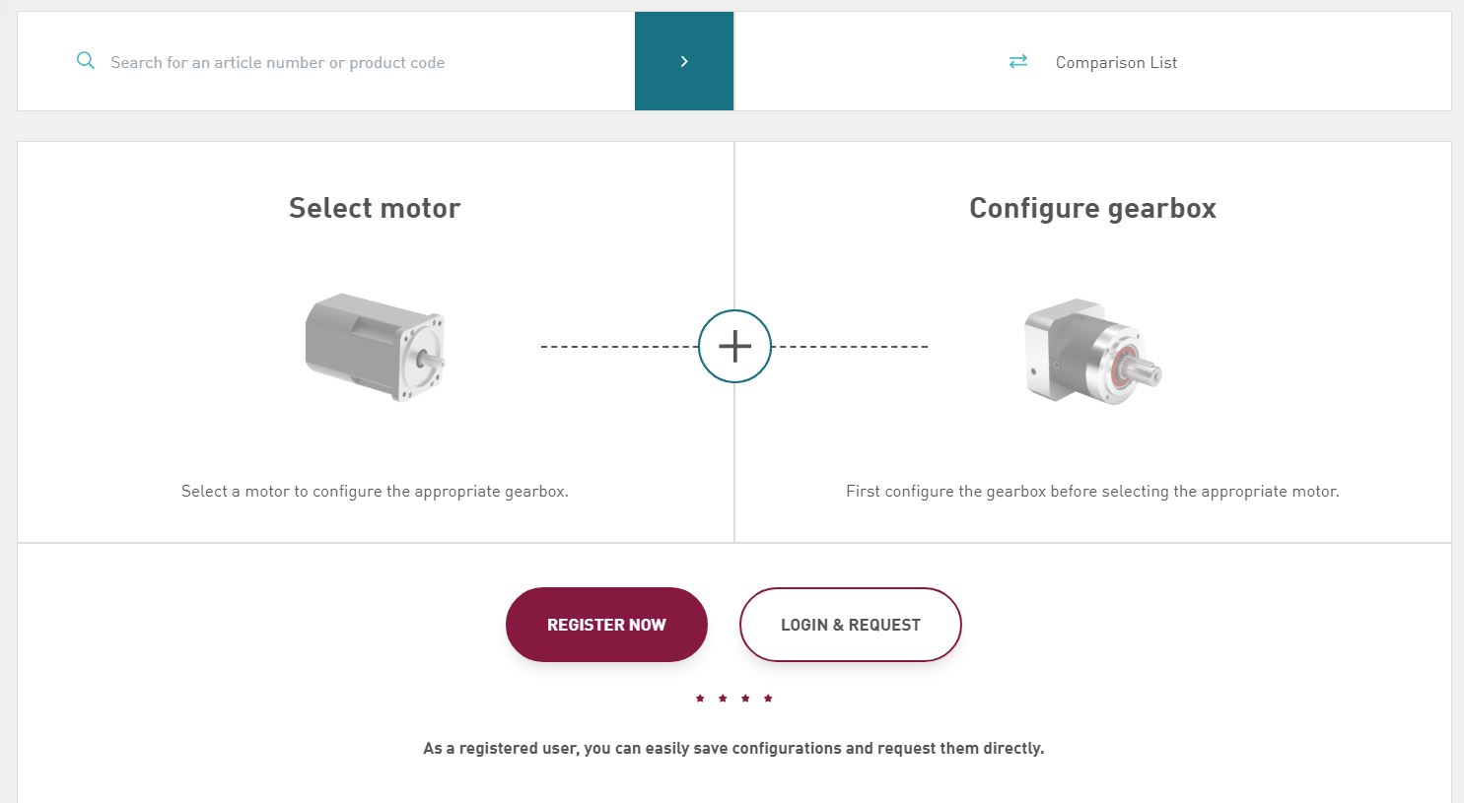
Task: Click the plus circle between motor and gearbox
Action: tap(734, 347)
